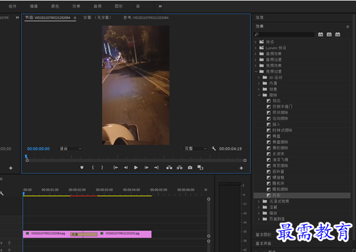Select the 带状擦除 transition
The width and height of the screenshot is (356, 252).
pyautogui.click(x=280, y=113)
